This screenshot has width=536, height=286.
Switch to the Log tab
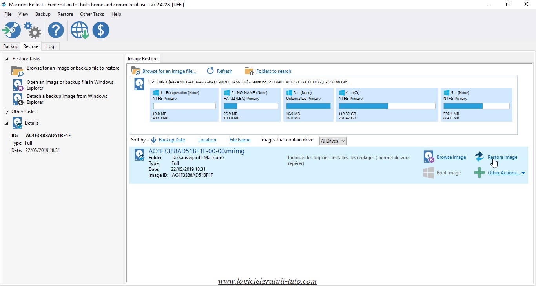coord(50,46)
